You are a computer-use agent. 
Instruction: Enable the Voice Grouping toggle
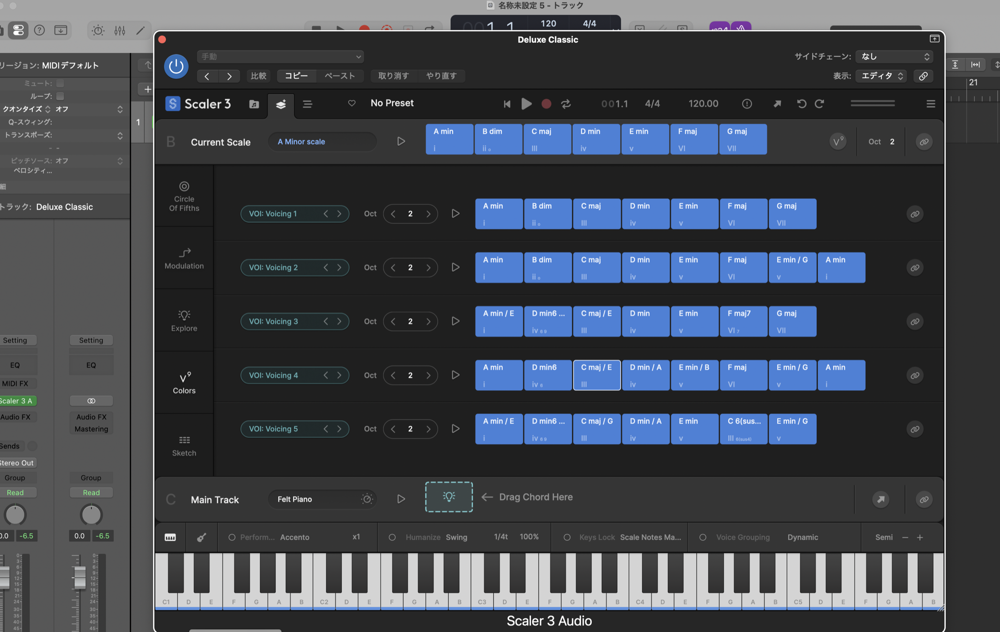point(703,537)
